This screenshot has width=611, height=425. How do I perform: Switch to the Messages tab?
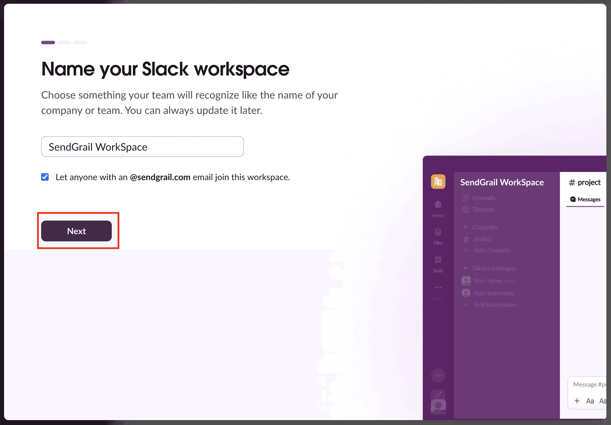(x=585, y=199)
